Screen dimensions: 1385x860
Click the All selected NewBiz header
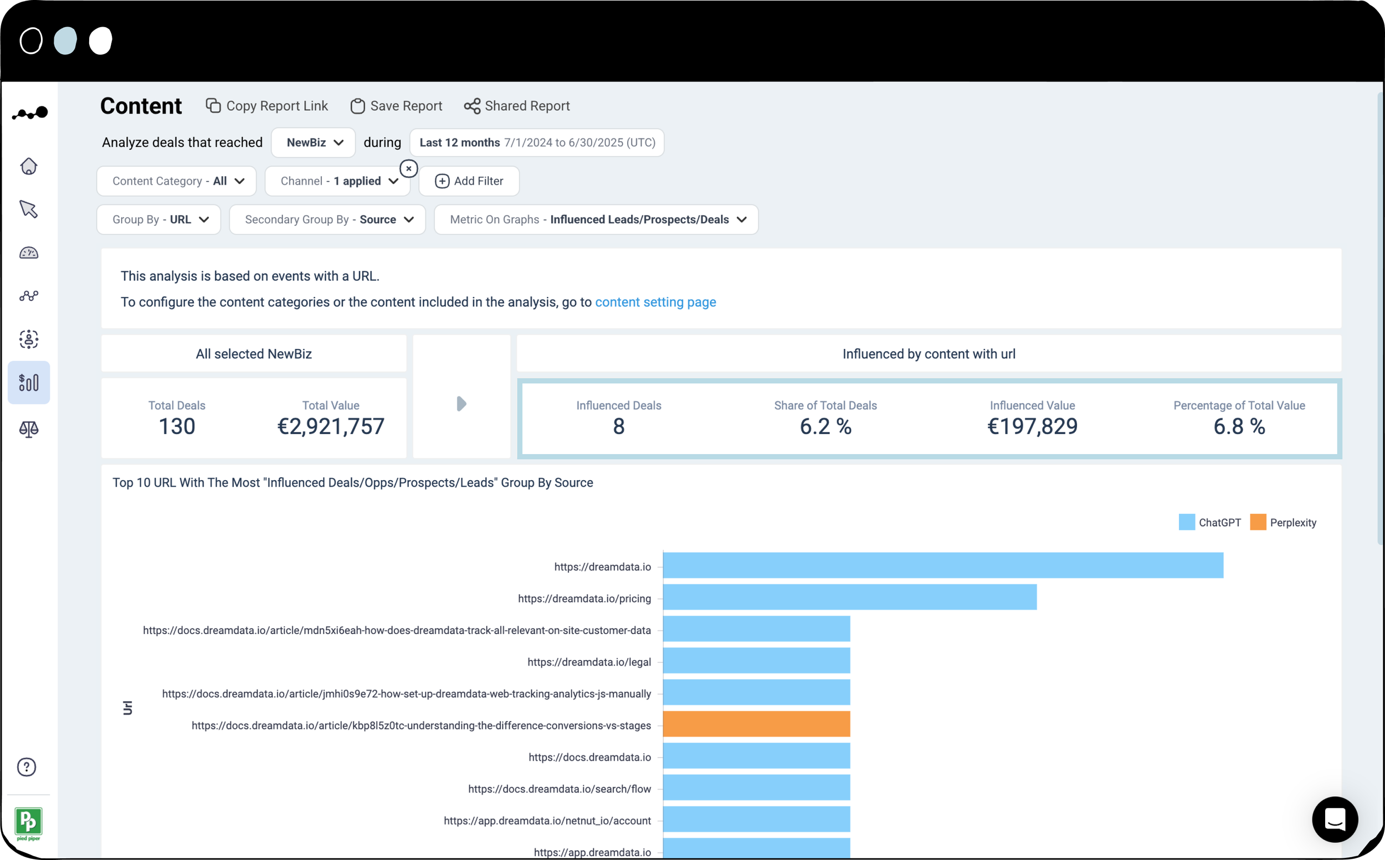pos(254,354)
